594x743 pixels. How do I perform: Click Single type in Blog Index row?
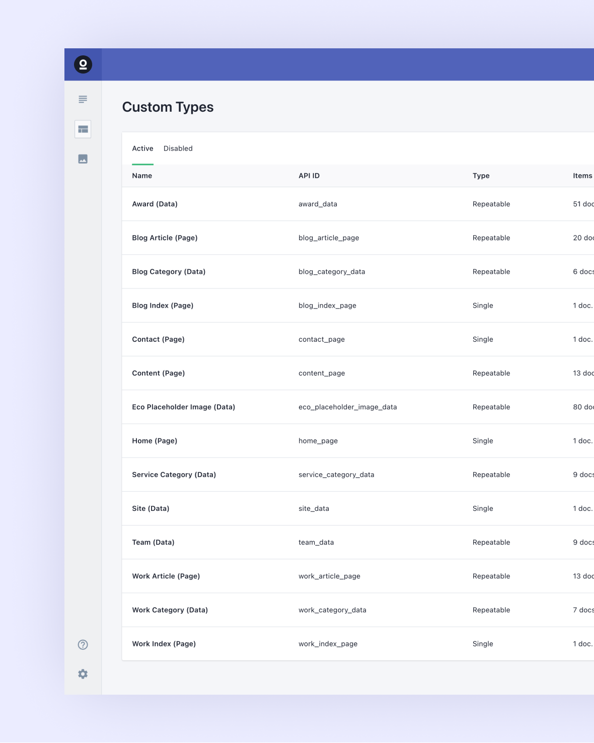483,306
